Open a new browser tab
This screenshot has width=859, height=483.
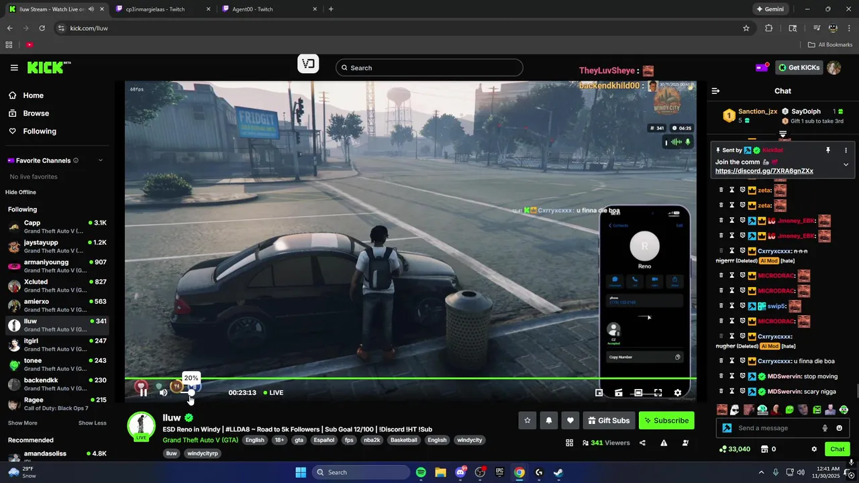331,9
